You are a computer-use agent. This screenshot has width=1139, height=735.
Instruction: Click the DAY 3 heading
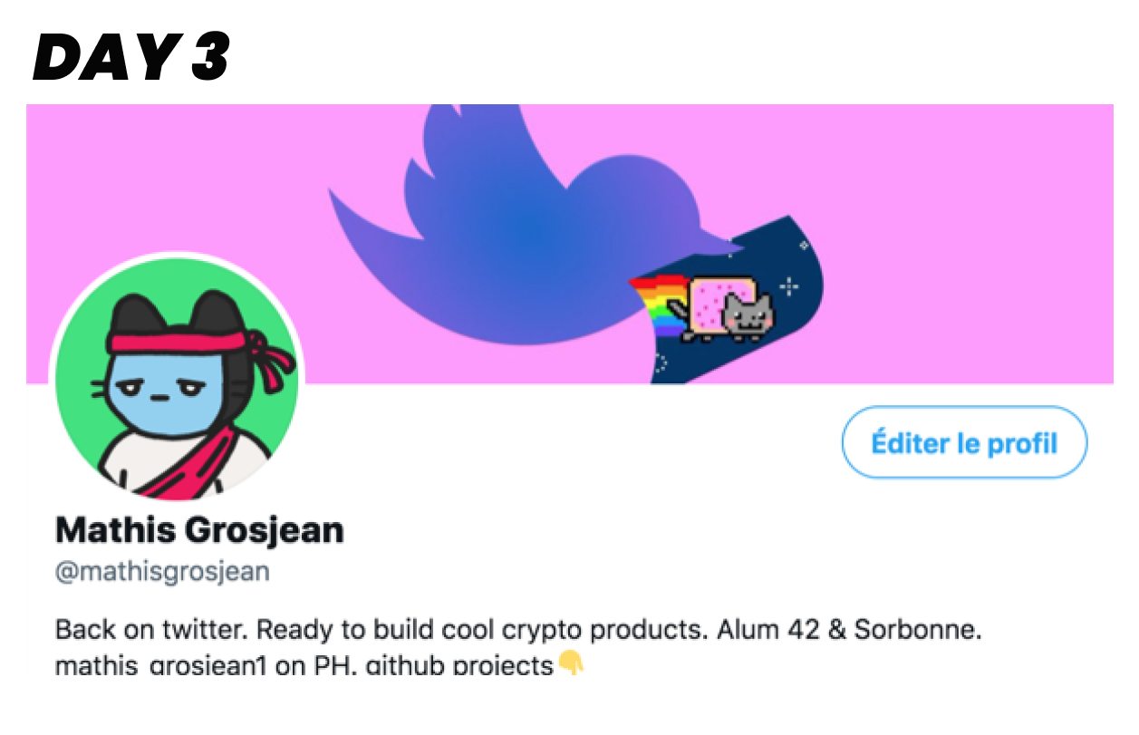130,56
